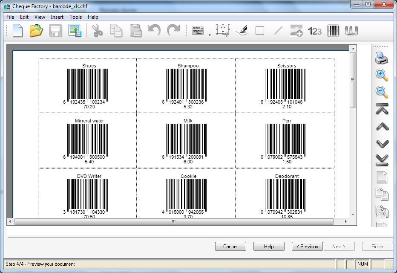Redo the last undone action
This screenshot has width=397, height=273.
(173, 31)
